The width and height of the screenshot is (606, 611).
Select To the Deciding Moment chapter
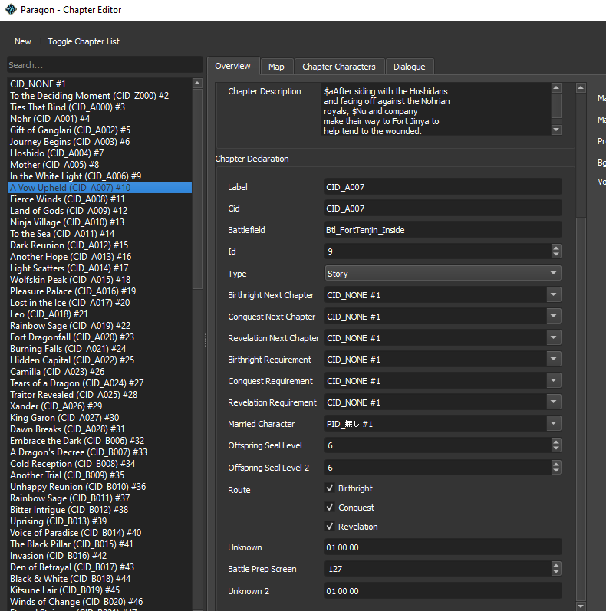[x=100, y=96]
